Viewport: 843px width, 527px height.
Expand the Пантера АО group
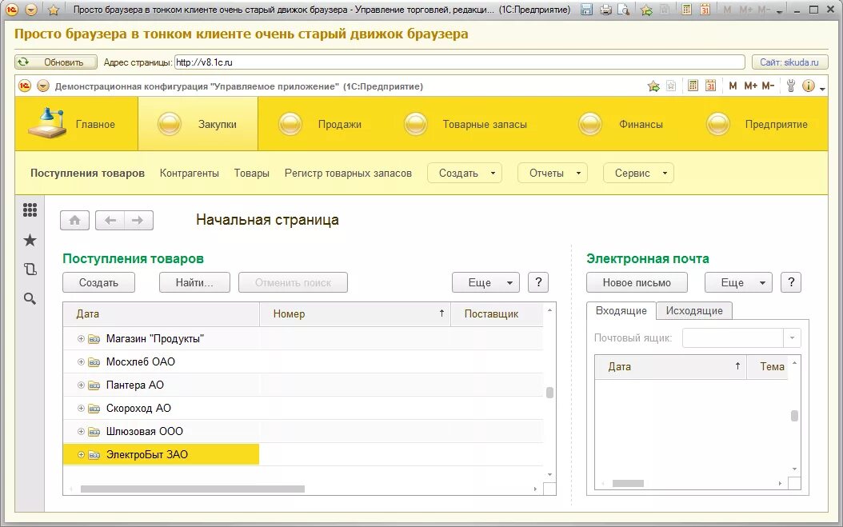coord(81,385)
